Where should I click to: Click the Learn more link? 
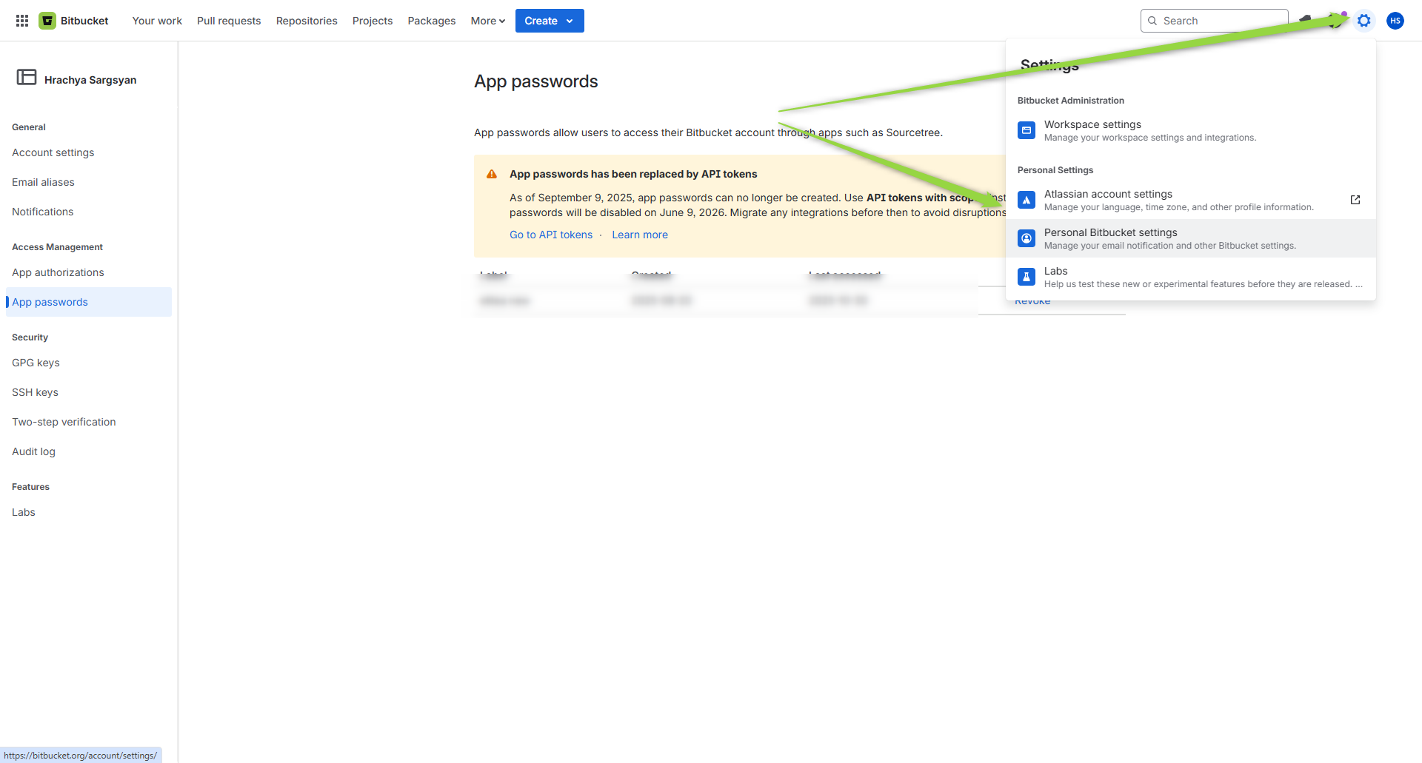640,235
